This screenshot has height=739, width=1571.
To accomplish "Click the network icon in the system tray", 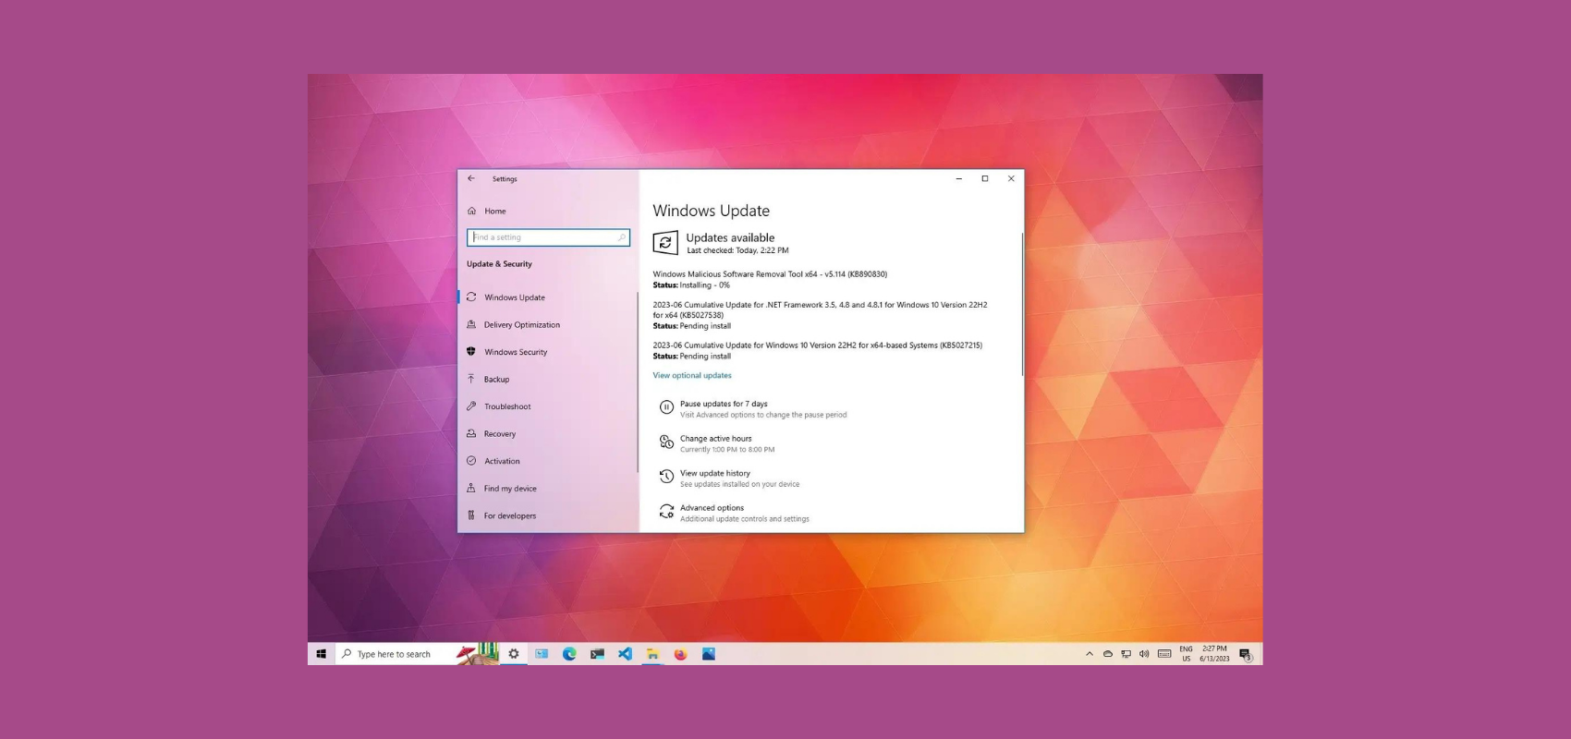I will click(x=1126, y=654).
